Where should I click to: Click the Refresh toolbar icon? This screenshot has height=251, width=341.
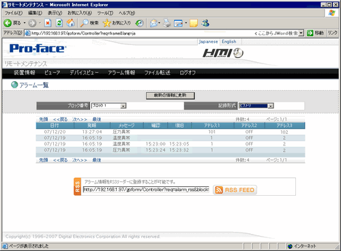tap(59, 23)
